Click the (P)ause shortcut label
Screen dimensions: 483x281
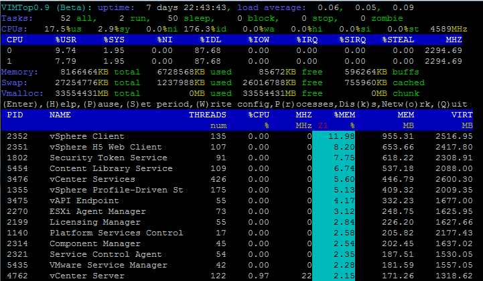(102, 104)
